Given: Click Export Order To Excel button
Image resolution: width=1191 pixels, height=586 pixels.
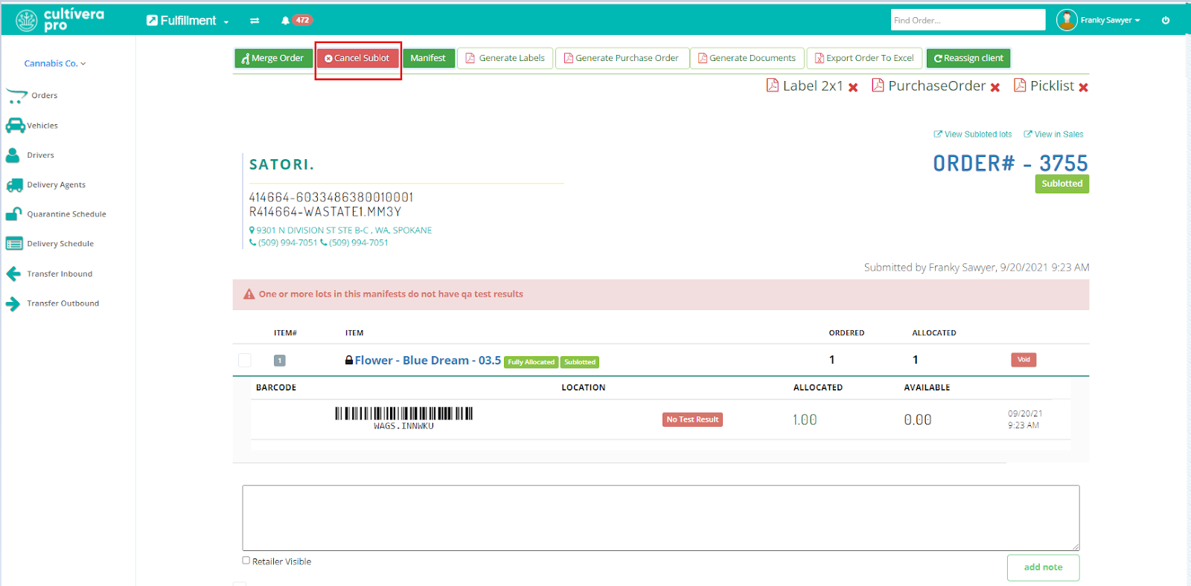Looking at the screenshot, I should (x=864, y=58).
